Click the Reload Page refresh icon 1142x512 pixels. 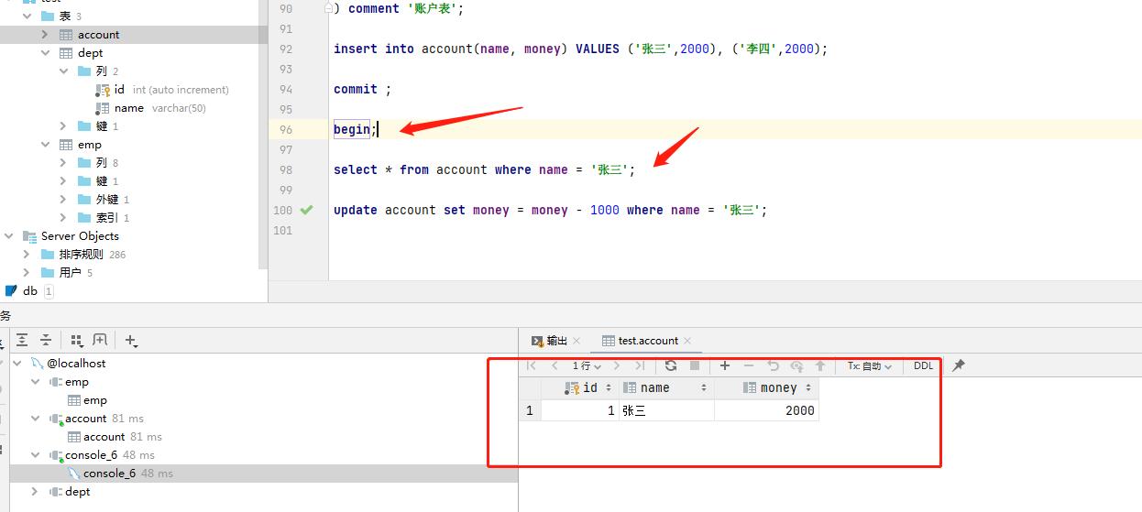click(671, 365)
